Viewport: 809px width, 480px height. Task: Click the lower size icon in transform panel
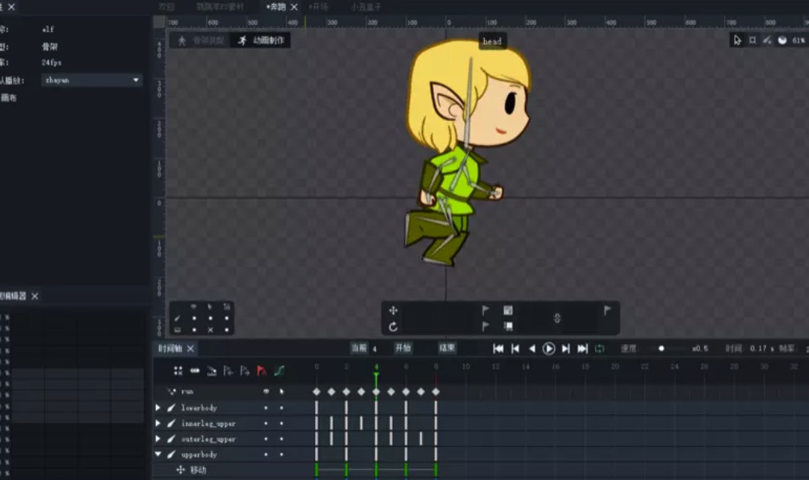[x=508, y=326]
